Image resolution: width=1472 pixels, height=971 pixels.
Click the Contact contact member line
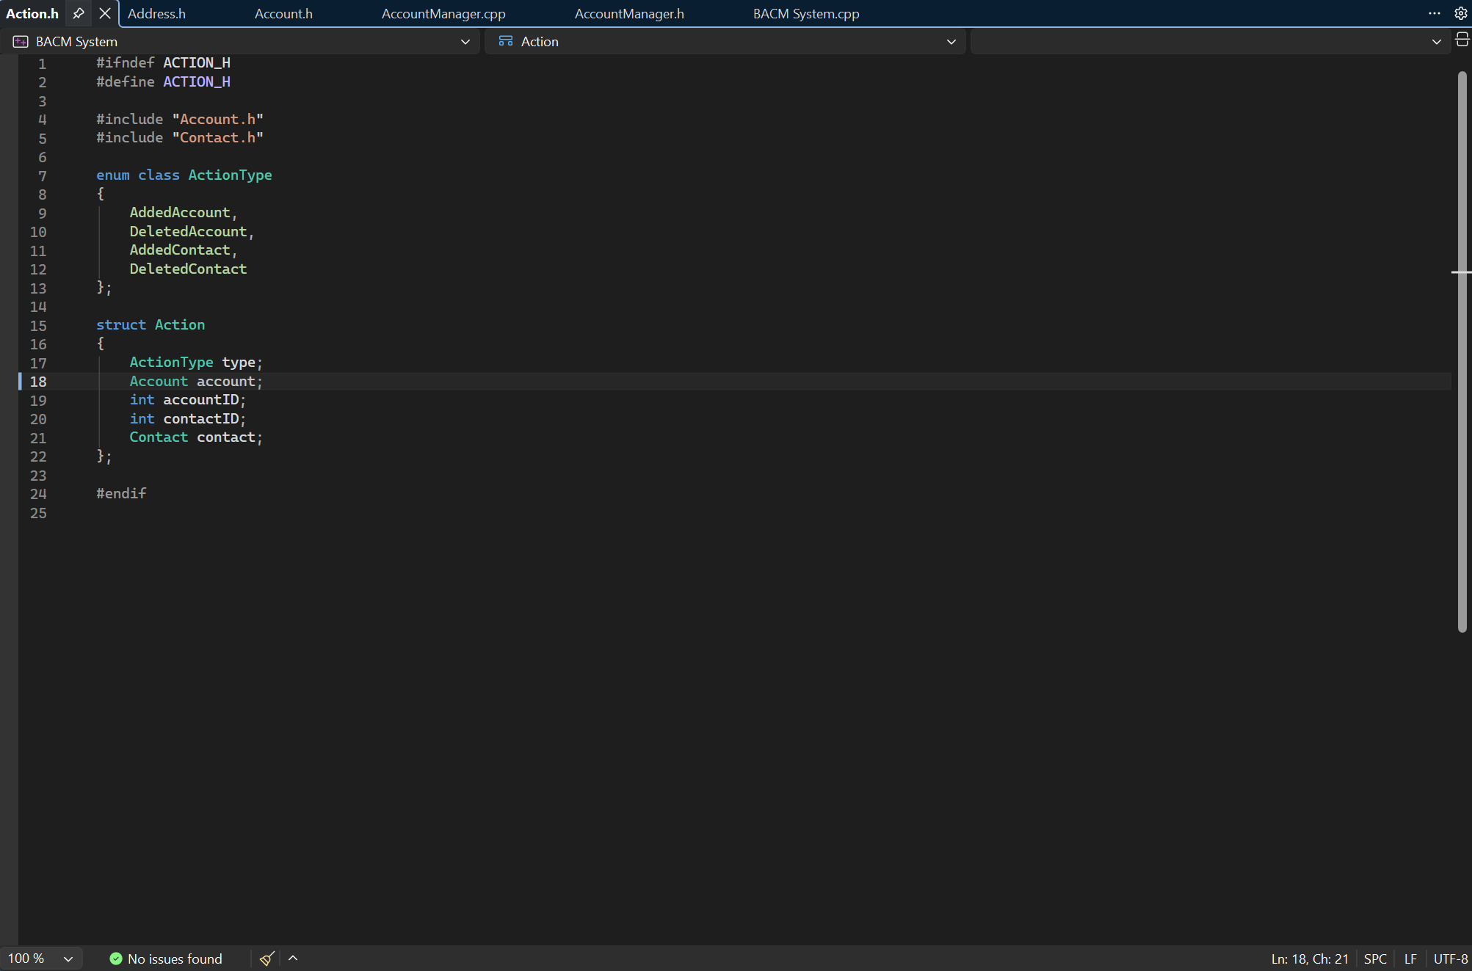click(196, 437)
